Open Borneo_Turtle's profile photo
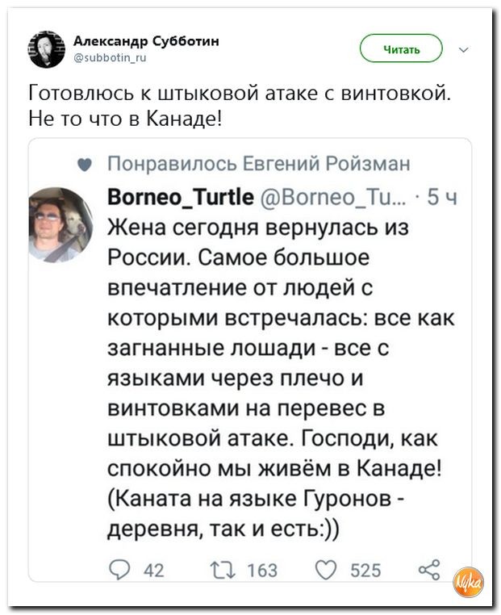Image resolution: width=501 pixels, height=615 pixels. pyautogui.click(x=60, y=224)
